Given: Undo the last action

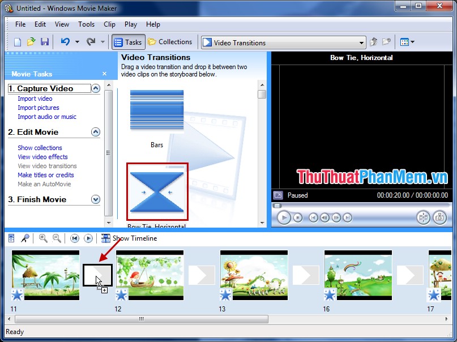Looking at the screenshot, I should tap(65, 41).
